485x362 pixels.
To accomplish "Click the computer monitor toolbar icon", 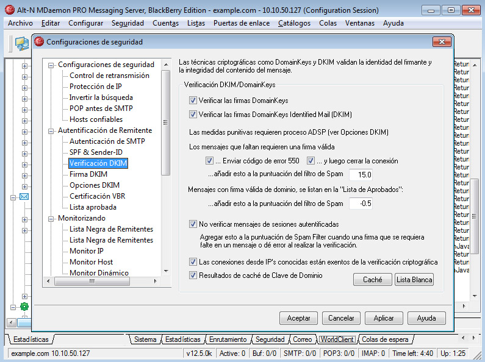I will click(21, 43).
